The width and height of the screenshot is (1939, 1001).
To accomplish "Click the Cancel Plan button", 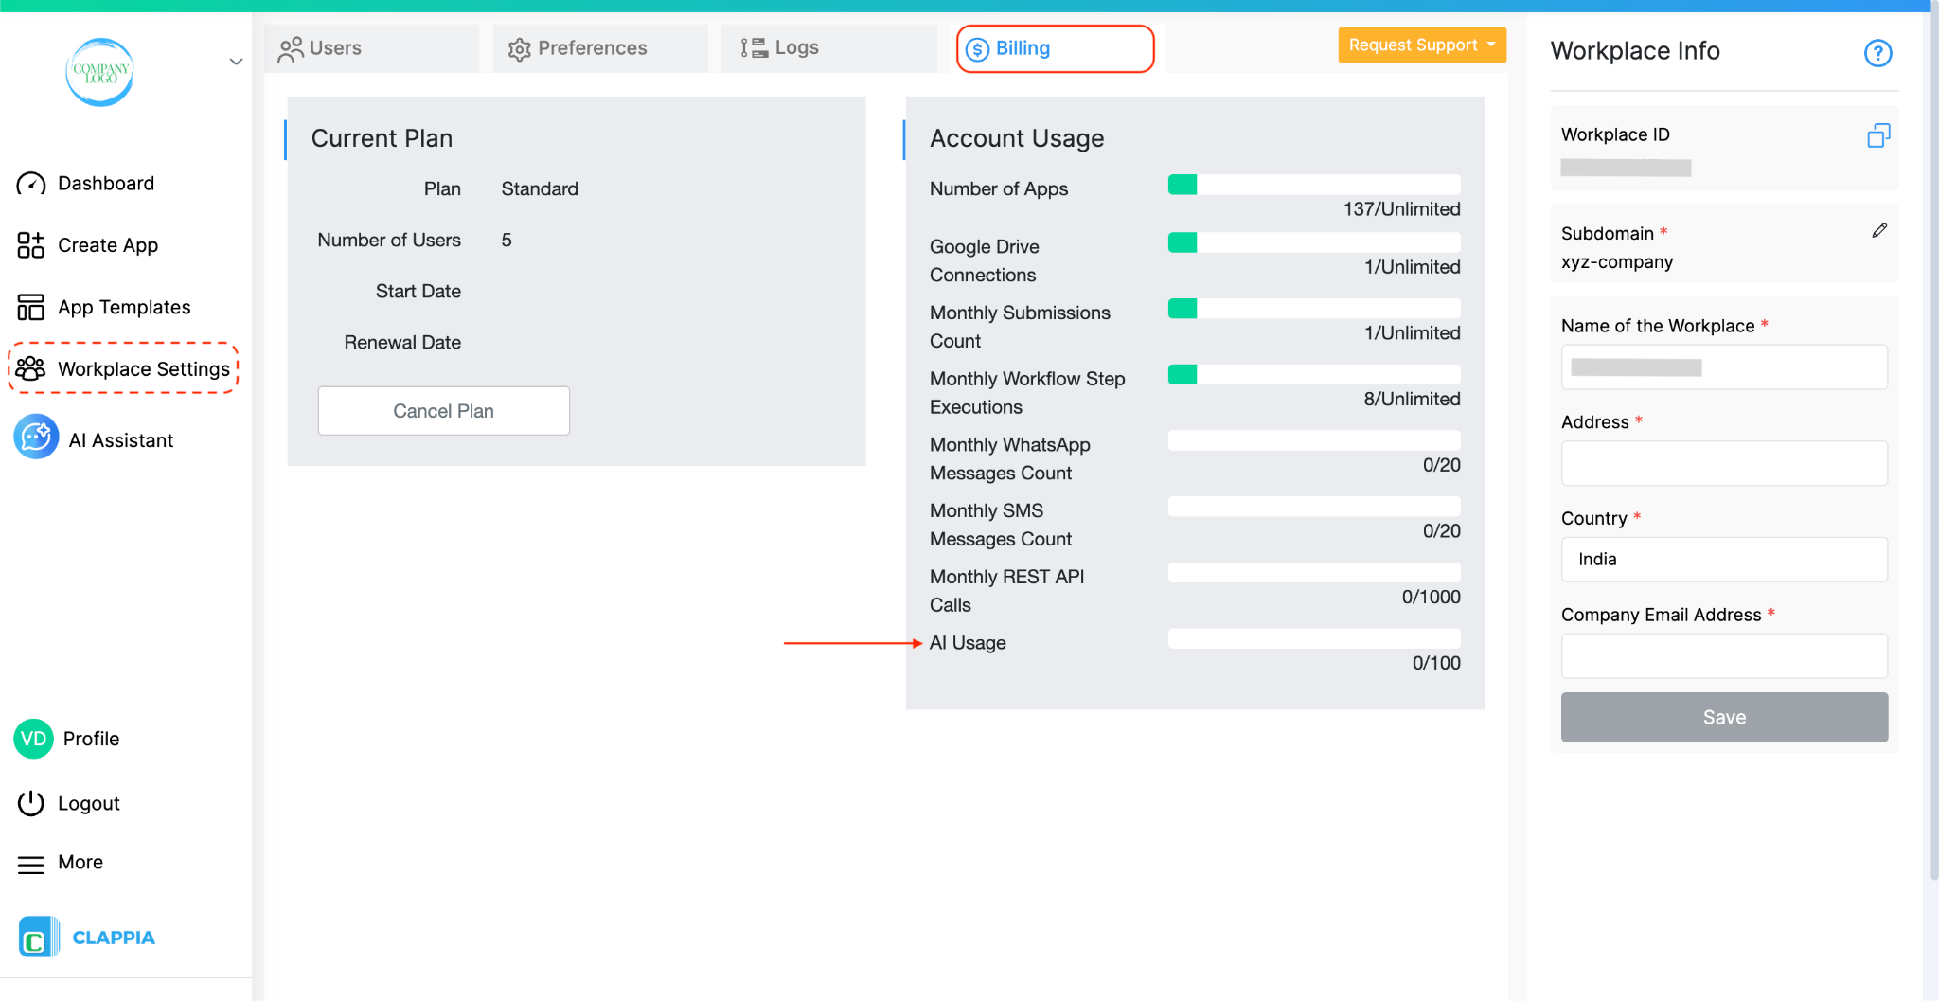I will tap(443, 410).
